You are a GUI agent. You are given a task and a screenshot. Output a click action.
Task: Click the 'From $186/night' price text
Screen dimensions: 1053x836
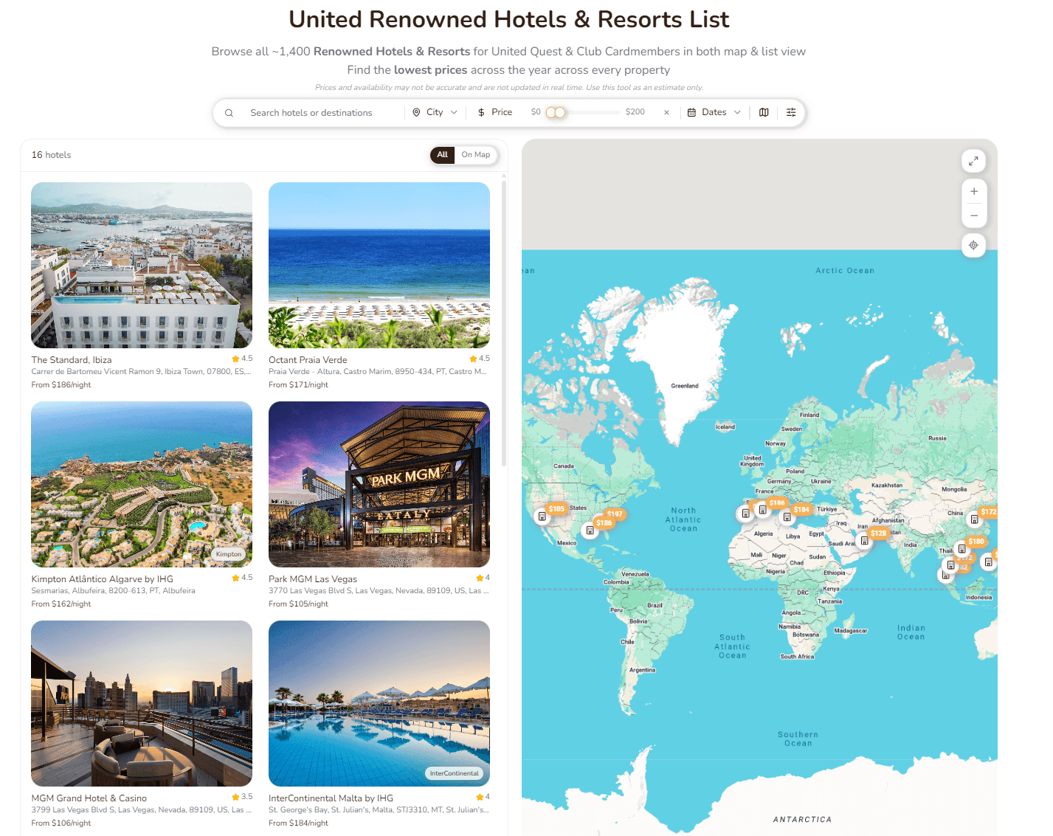pyautogui.click(x=61, y=384)
